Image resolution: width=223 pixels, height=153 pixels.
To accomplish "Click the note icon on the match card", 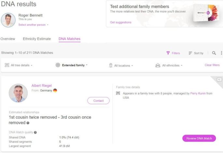I will [219, 80].
